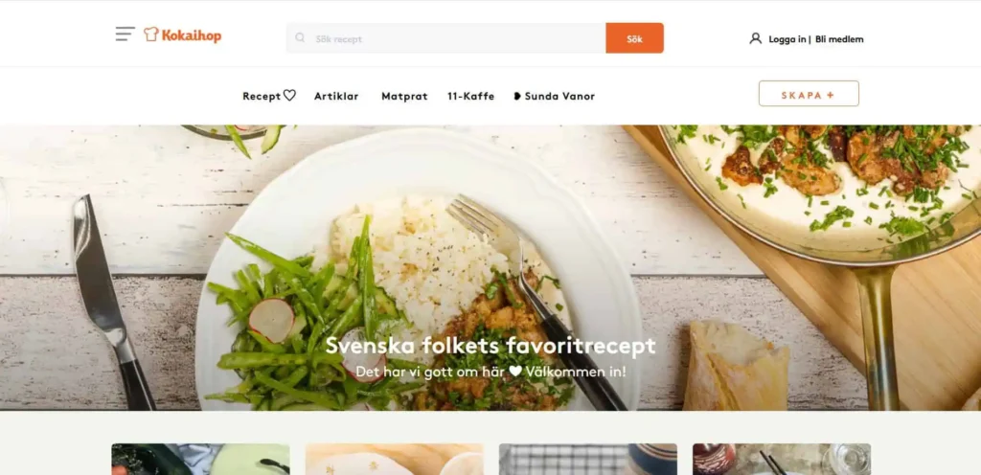Click the SKAPA + button
Viewport: 981px width, 475px height.
809,94
